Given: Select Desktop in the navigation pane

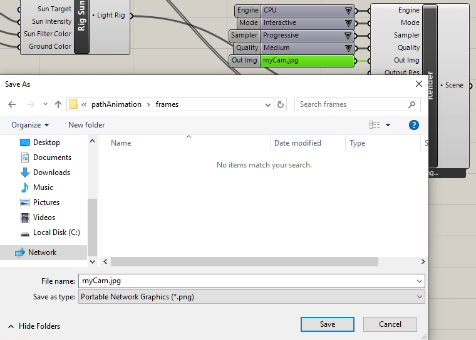Looking at the screenshot, I should pyautogui.click(x=46, y=142).
